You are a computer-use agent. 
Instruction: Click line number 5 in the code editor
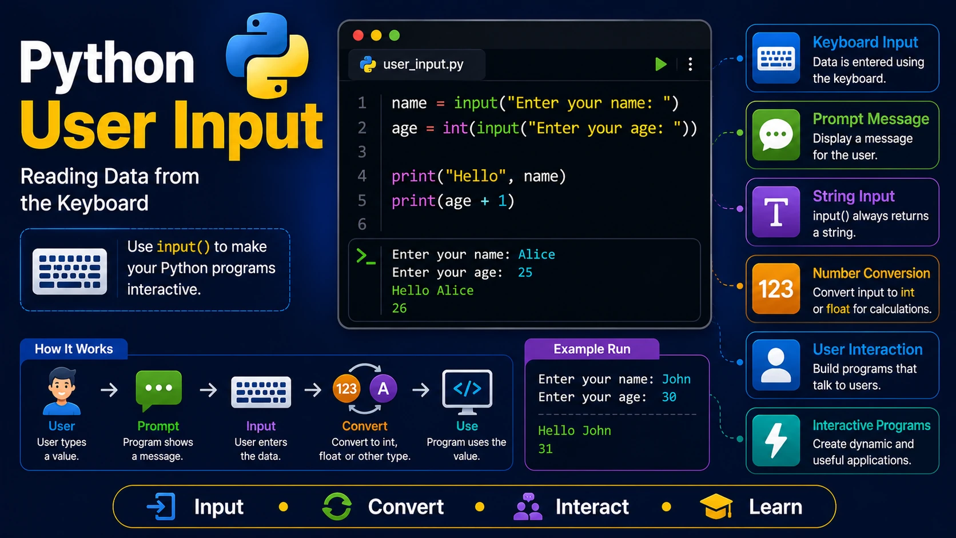[362, 201]
